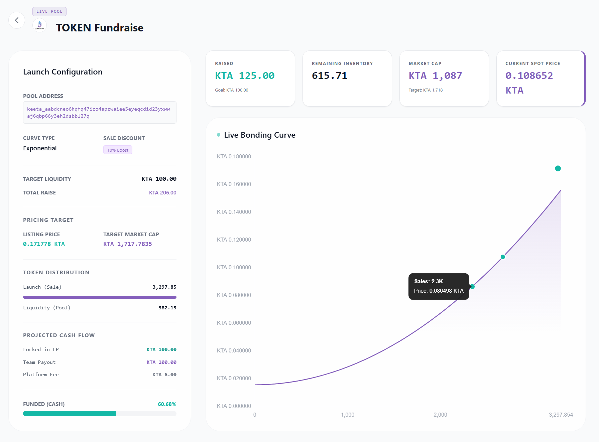
Task: Click the Total Raise value KTA 206.00
Action: [162, 192]
